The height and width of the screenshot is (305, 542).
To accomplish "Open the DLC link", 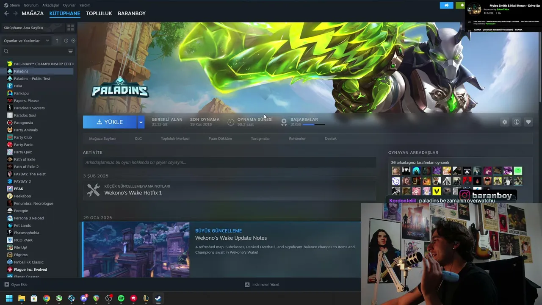I will (138, 139).
